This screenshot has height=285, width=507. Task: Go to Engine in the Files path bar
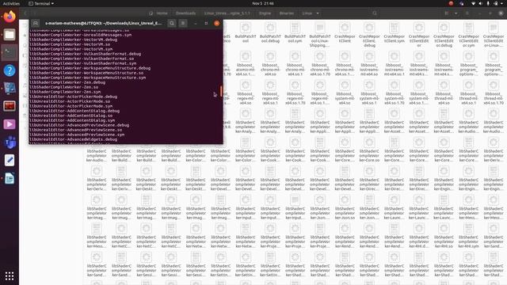click(265, 13)
